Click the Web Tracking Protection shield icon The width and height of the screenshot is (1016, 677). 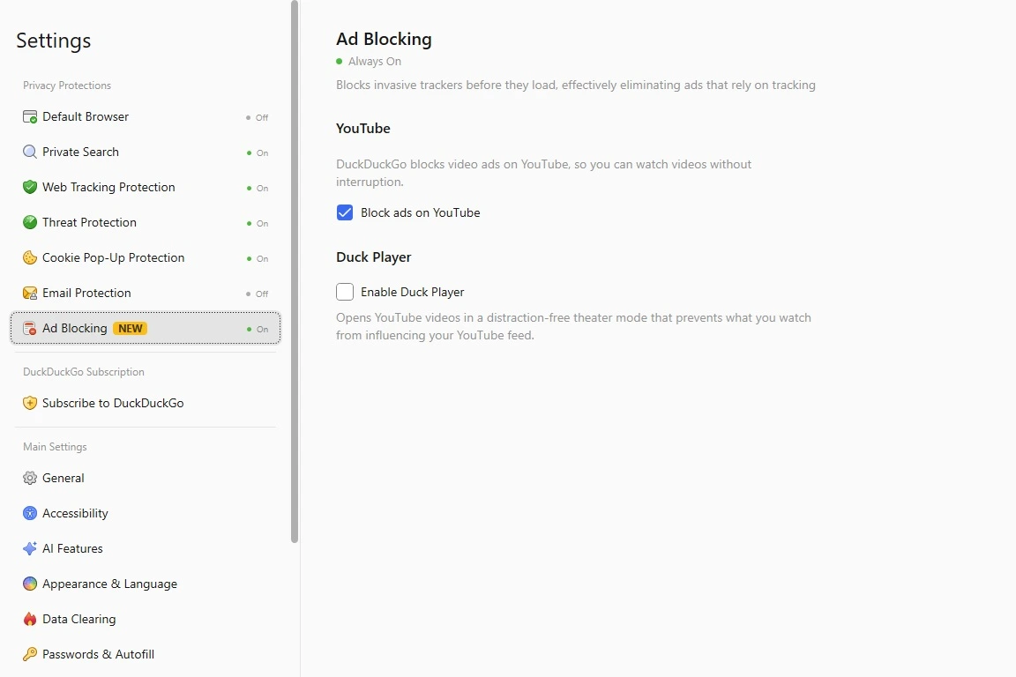(x=30, y=187)
